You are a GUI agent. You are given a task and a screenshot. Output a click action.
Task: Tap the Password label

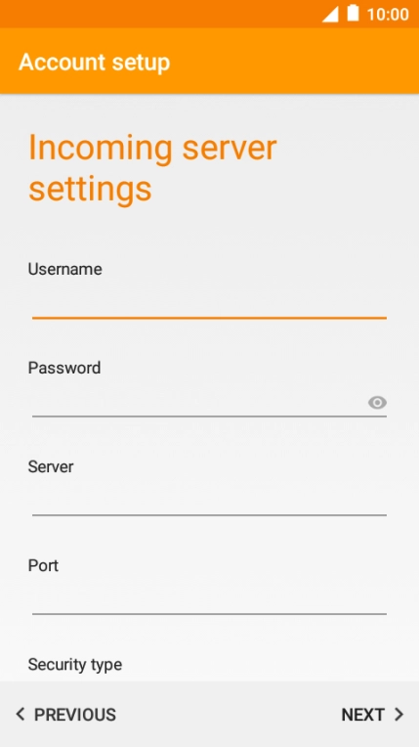tap(64, 368)
